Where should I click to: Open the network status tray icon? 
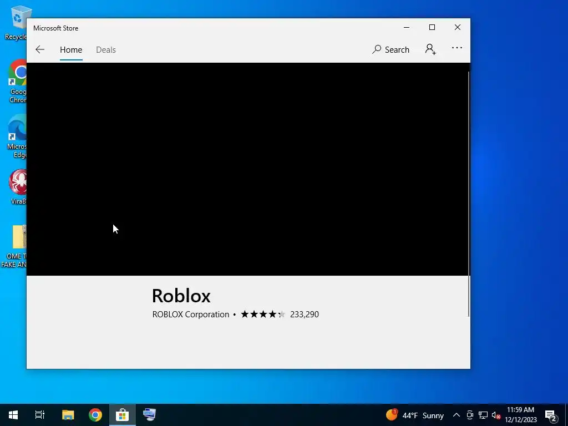click(483, 415)
